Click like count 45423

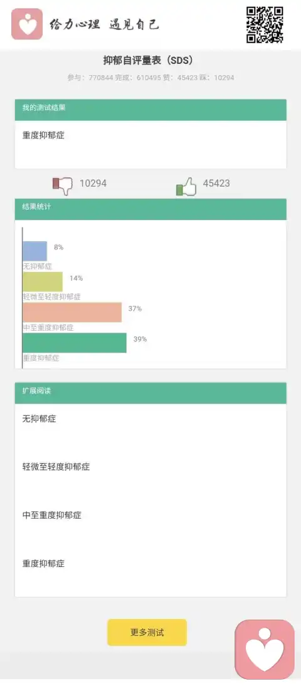216,184
